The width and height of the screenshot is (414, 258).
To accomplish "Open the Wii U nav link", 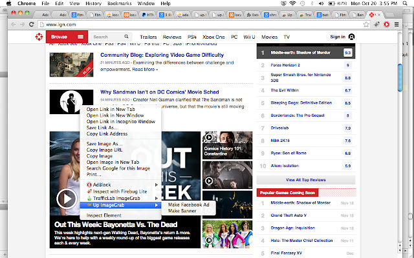I will click(x=249, y=37).
